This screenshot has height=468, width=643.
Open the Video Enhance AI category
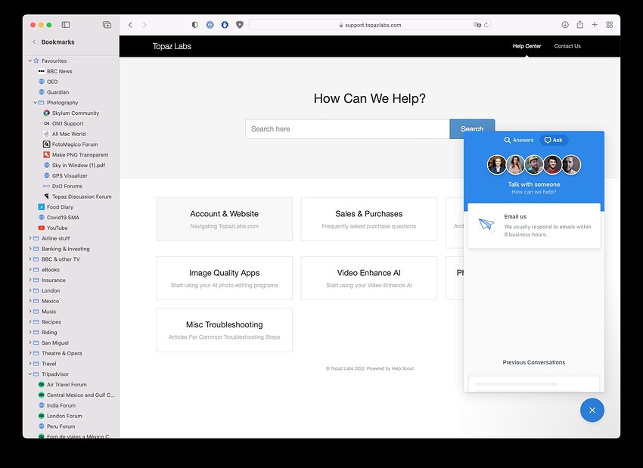click(x=368, y=278)
